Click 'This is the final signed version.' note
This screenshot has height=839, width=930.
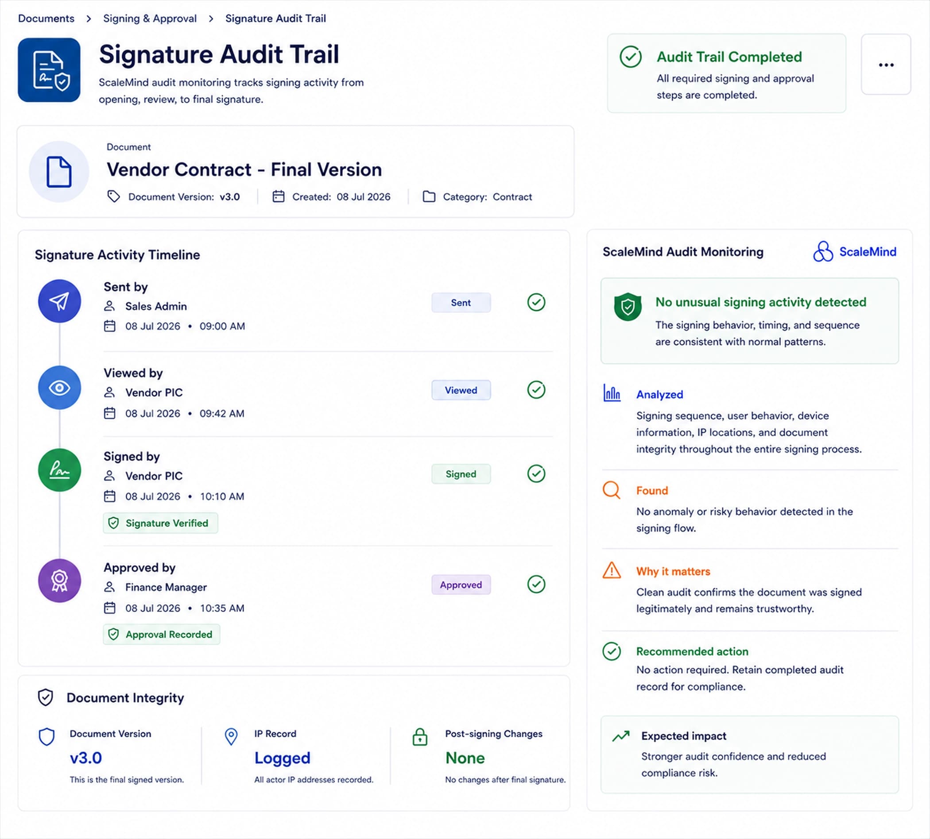(x=127, y=780)
